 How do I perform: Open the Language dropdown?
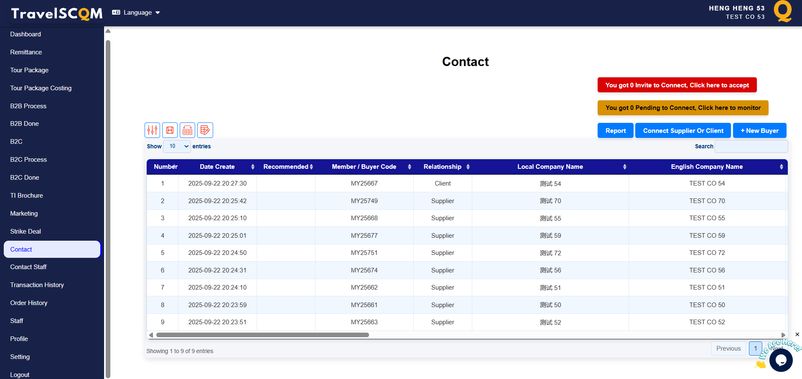(136, 13)
